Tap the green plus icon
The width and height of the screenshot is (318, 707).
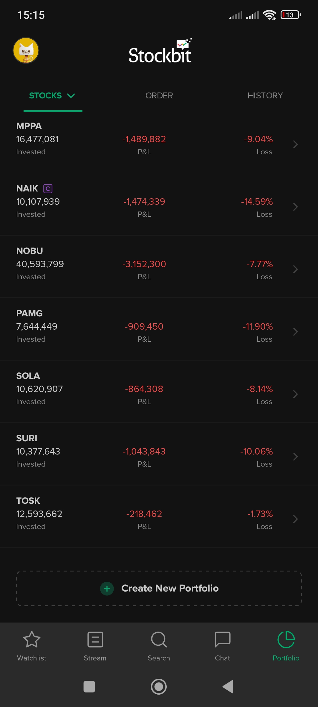107,589
